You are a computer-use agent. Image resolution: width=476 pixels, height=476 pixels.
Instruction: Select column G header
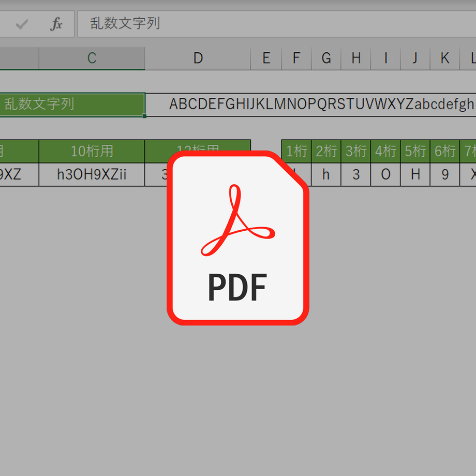(x=326, y=58)
